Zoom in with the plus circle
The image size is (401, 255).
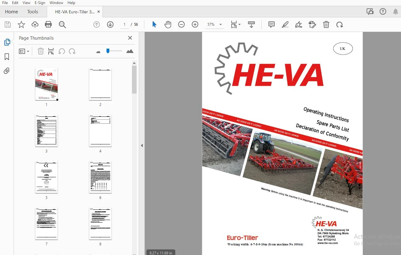point(195,24)
